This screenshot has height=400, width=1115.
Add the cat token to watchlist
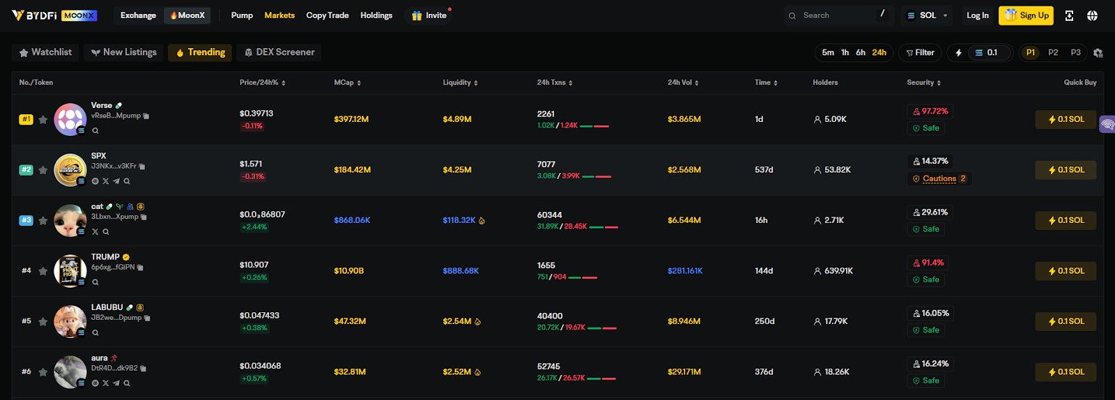pyautogui.click(x=43, y=220)
